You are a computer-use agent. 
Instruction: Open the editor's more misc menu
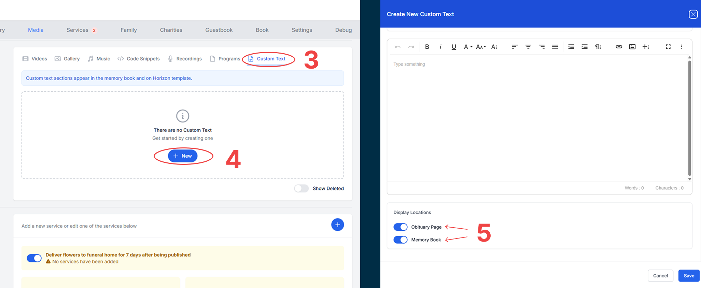pos(682,47)
